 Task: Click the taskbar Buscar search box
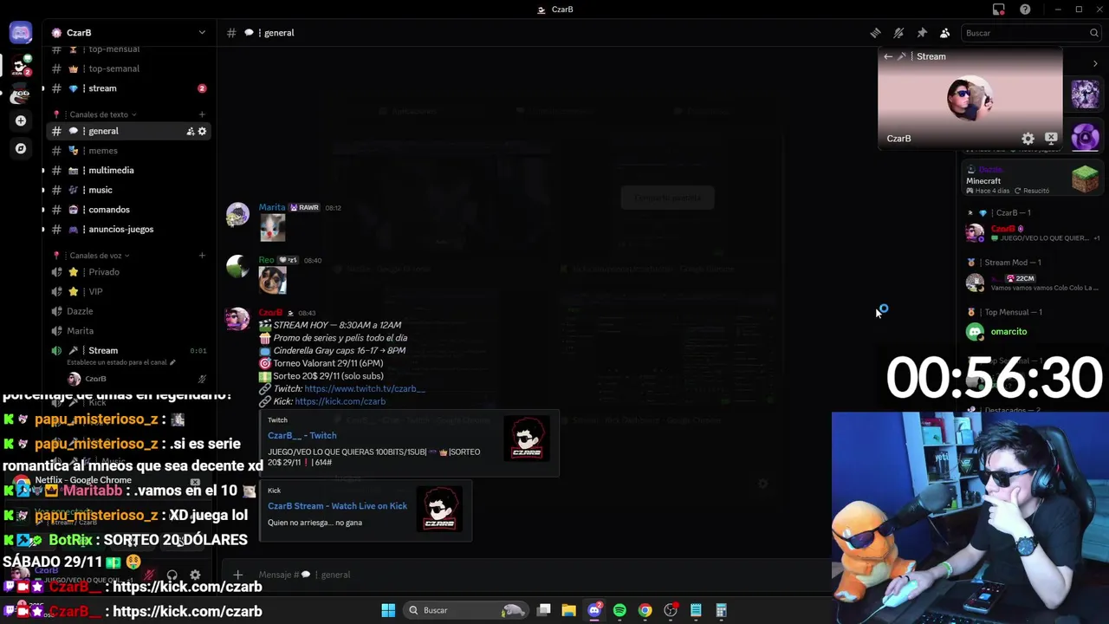click(x=466, y=610)
